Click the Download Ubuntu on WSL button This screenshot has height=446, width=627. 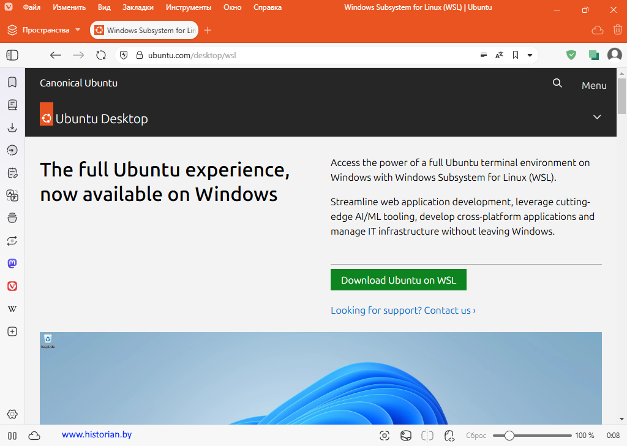click(398, 280)
